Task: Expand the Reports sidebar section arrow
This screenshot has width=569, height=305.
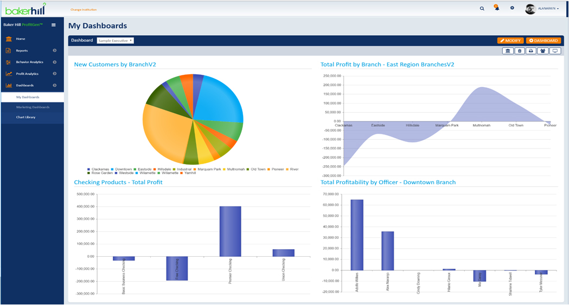Action: tap(54, 50)
